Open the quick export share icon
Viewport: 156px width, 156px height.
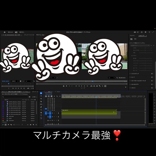tap(142, 32)
